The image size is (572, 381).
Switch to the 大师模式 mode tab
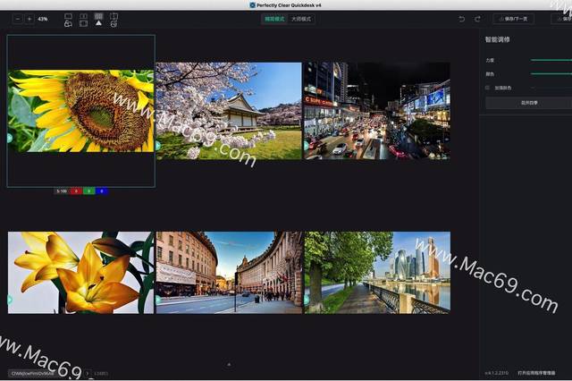tap(301, 19)
